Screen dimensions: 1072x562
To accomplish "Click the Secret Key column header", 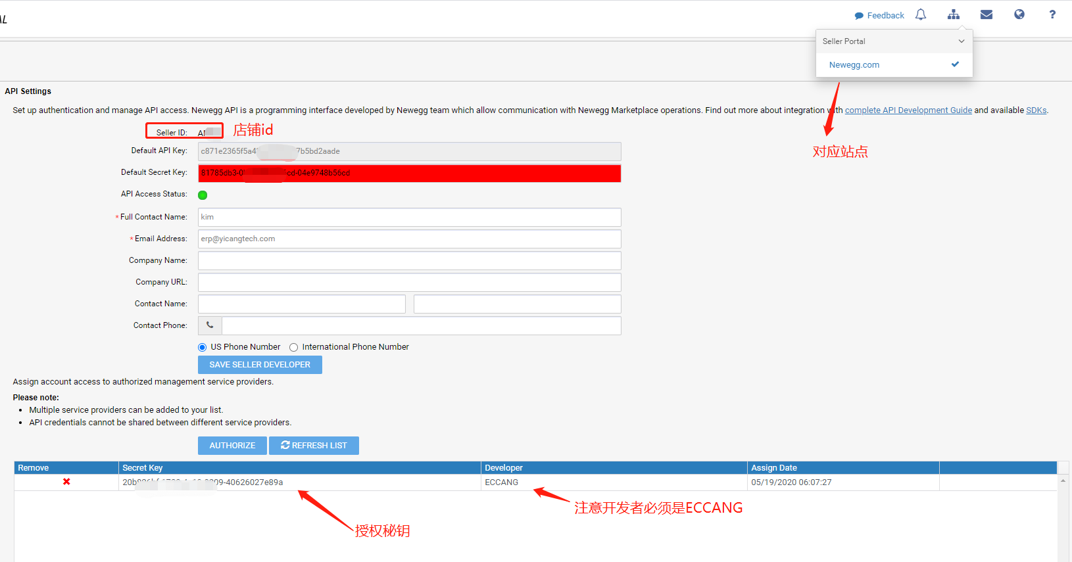I will click(299, 468).
